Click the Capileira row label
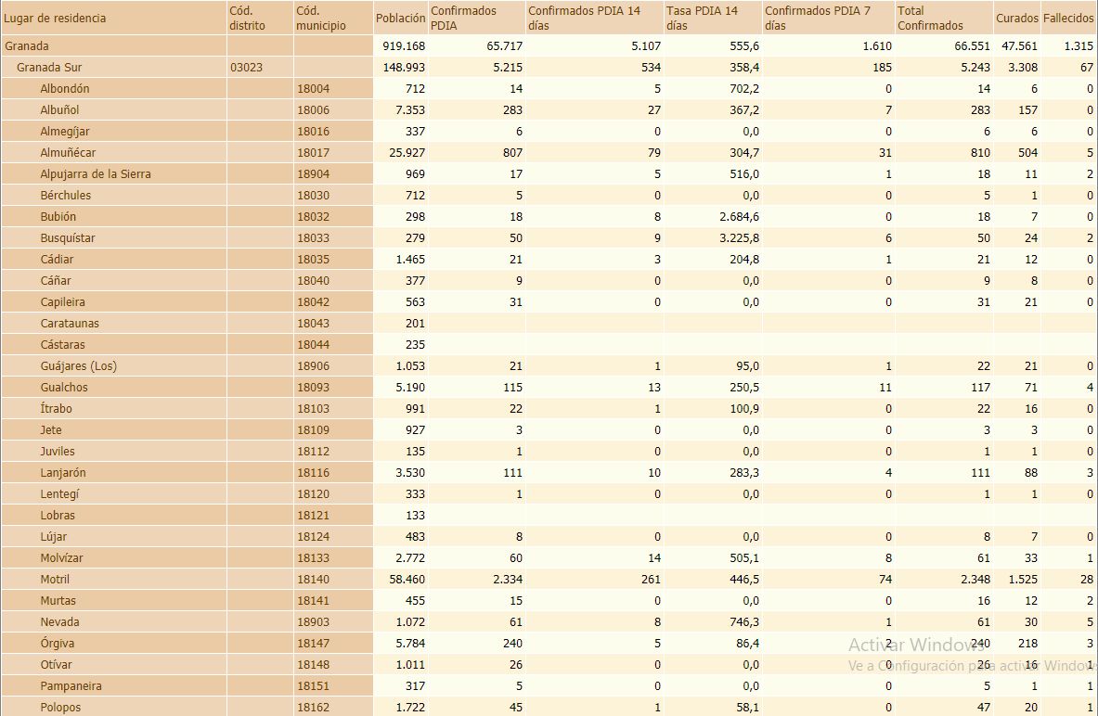 pos(62,302)
